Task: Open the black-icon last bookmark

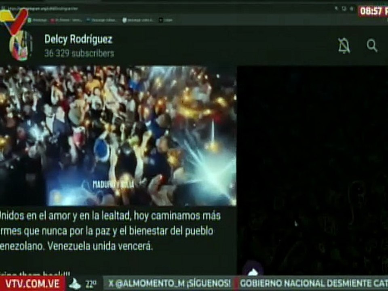Action: 166,20
